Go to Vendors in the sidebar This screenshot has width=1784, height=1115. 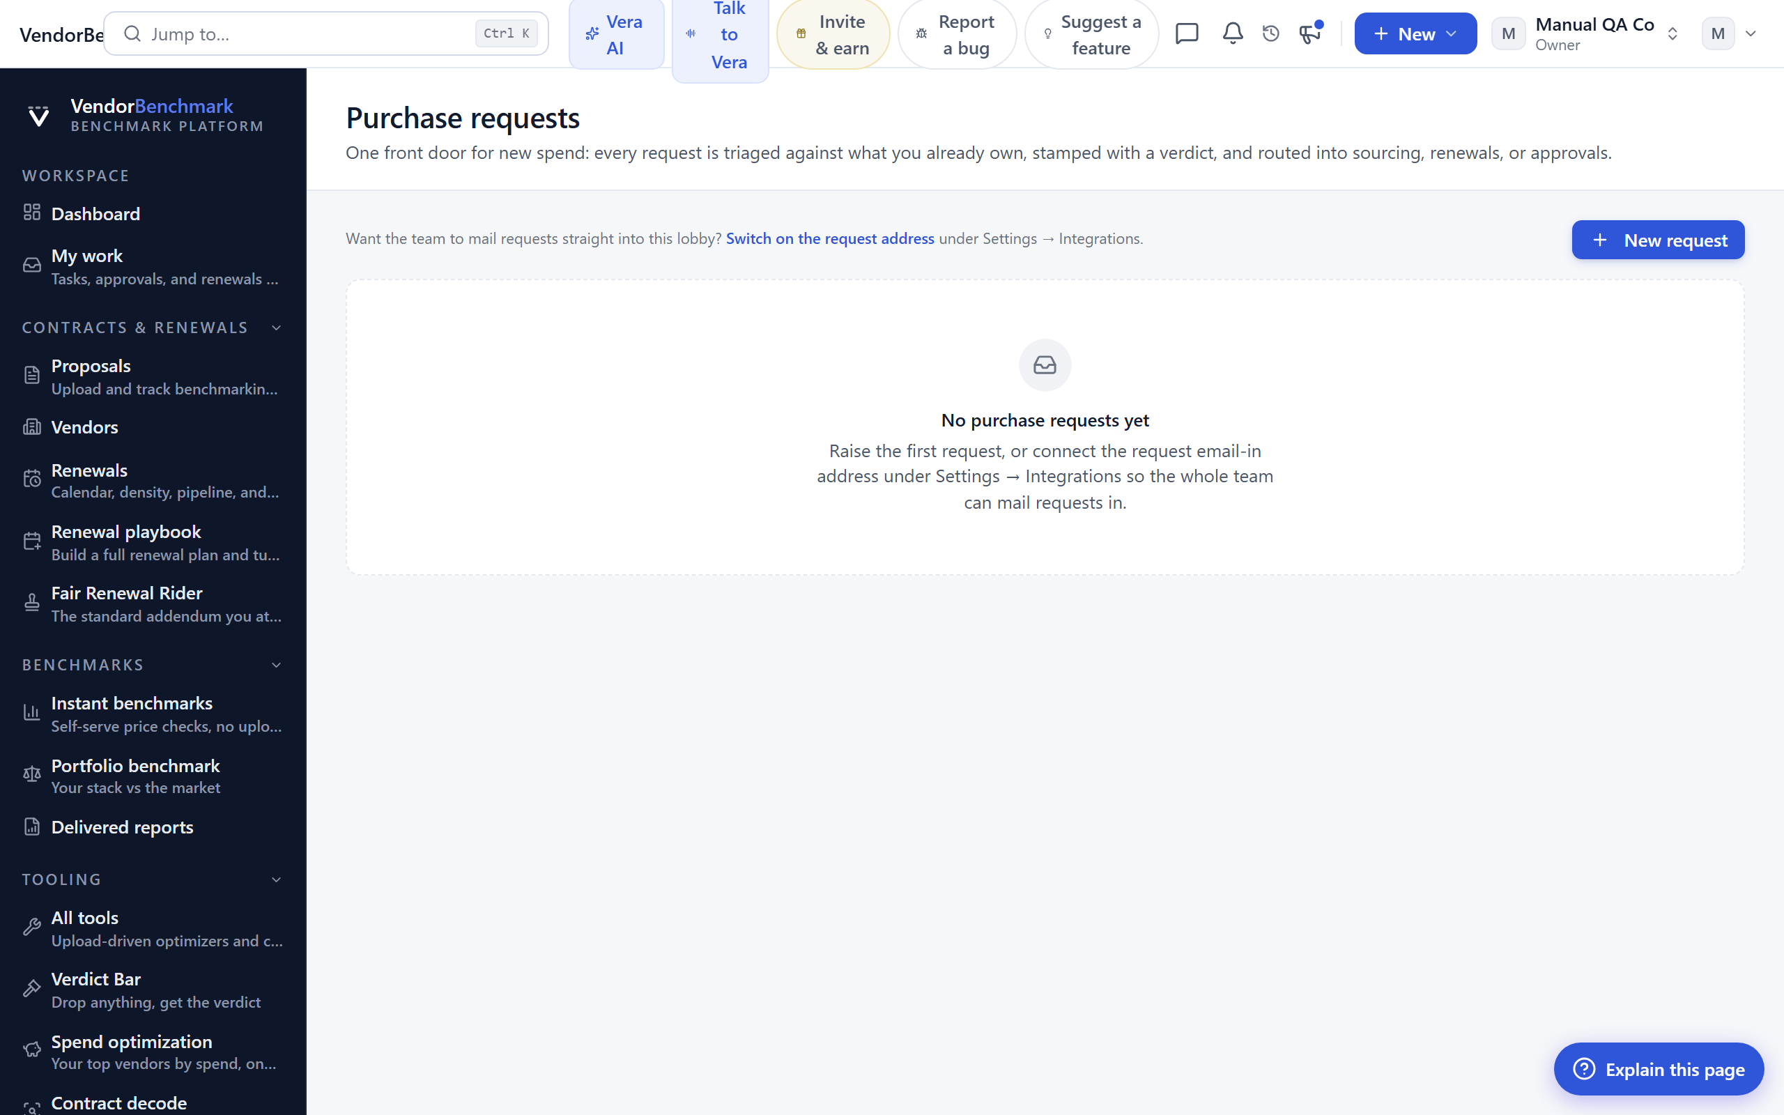pos(153,427)
